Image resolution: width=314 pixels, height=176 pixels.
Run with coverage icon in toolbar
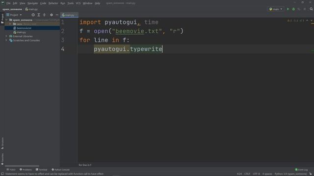[299, 9]
